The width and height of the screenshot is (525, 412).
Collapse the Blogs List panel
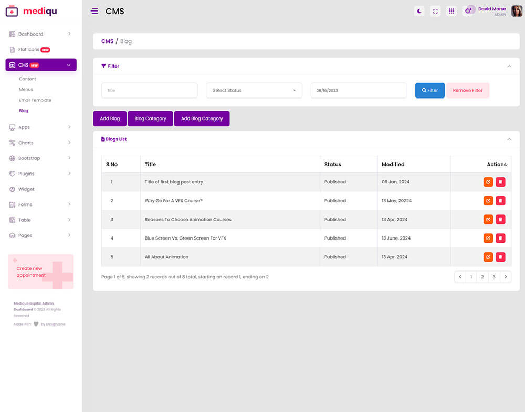pos(509,139)
